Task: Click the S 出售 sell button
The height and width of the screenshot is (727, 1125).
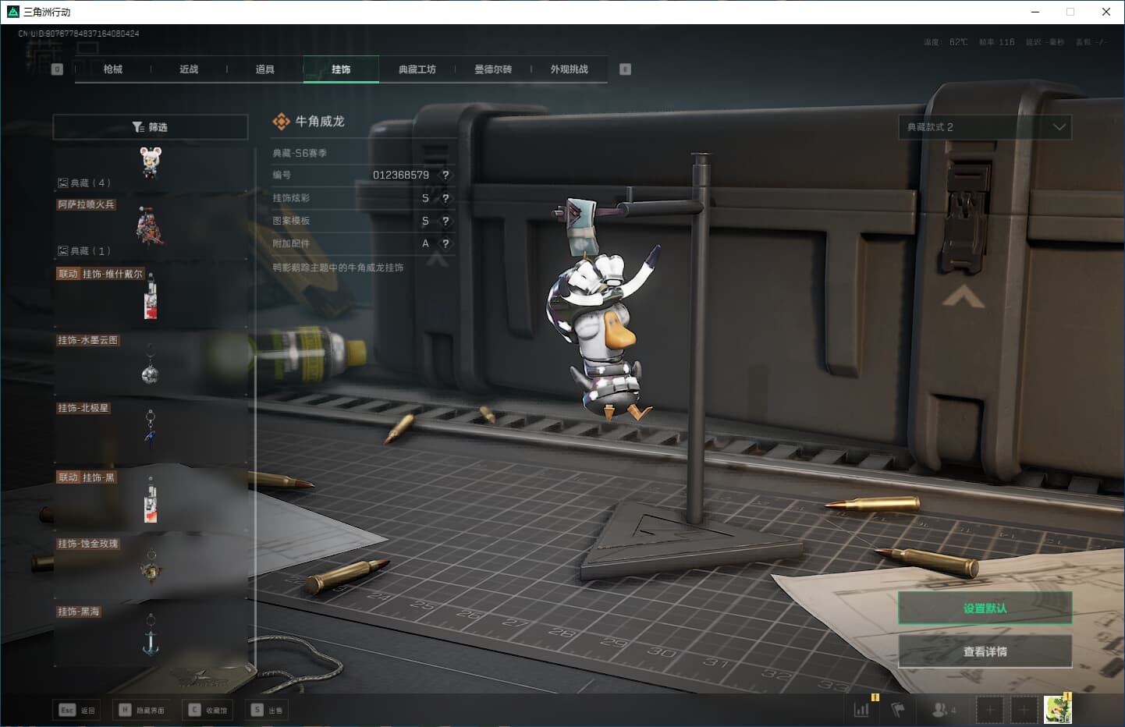Action: coord(268,710)
